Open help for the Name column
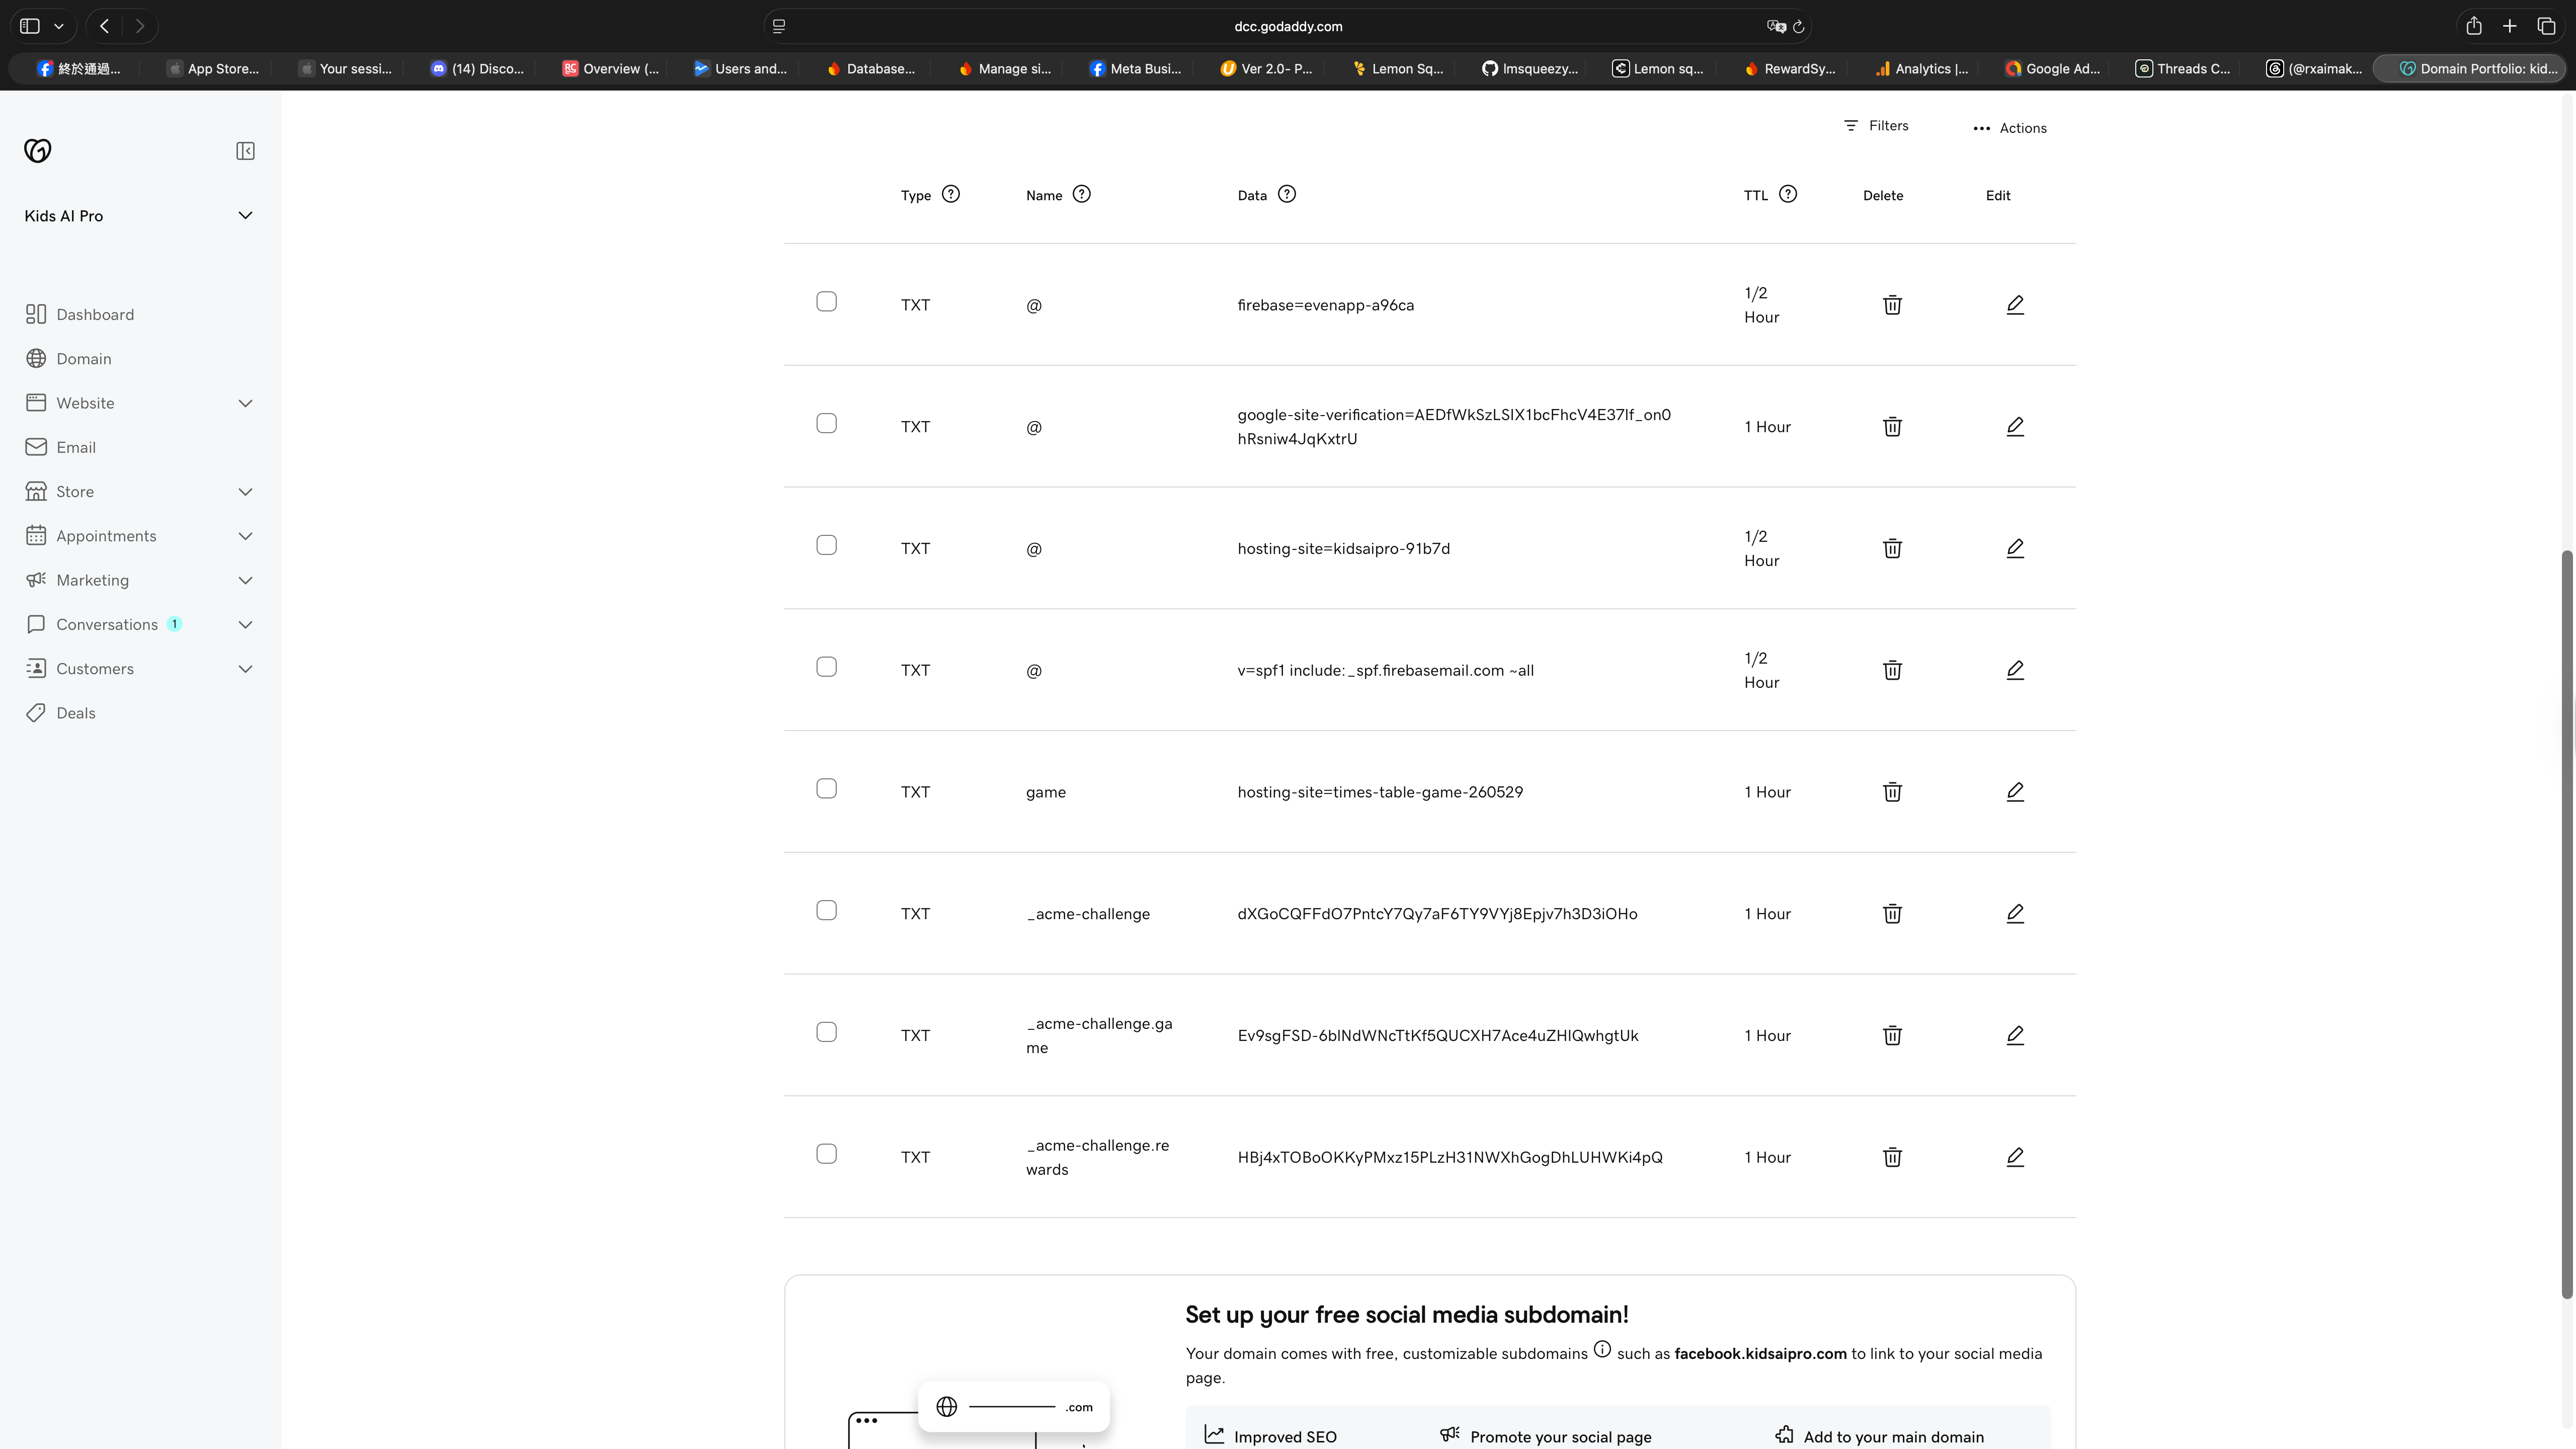Screen dimensions: 2576x1449 1081,194
